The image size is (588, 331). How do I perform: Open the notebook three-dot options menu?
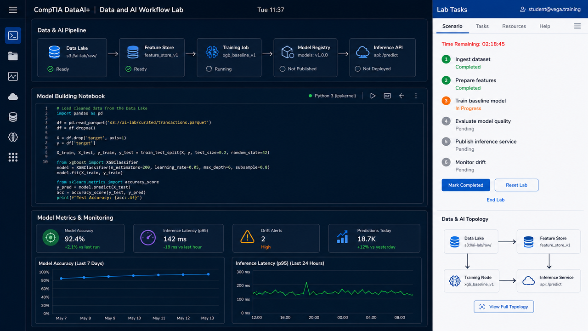[x=416, y=96]
